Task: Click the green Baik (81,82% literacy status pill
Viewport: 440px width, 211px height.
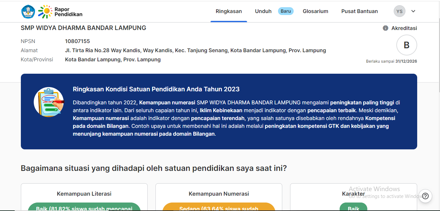Action: tap(84, 207)
